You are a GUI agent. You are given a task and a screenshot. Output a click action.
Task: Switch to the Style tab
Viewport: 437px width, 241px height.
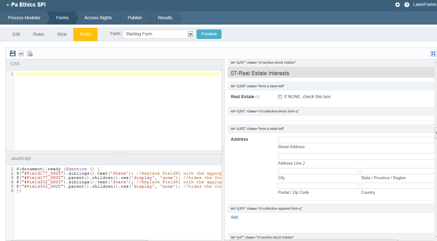coord(62,34)
